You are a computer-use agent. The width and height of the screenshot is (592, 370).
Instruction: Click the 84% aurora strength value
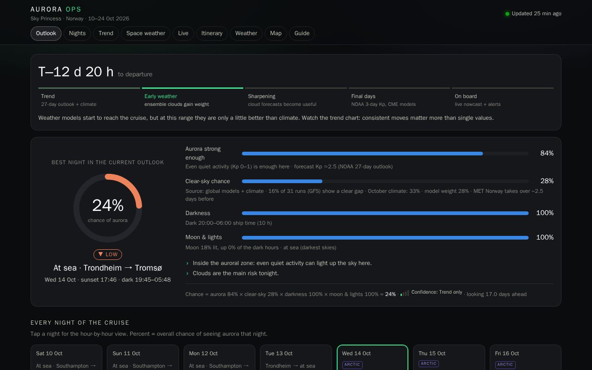(x=547, y=154)
